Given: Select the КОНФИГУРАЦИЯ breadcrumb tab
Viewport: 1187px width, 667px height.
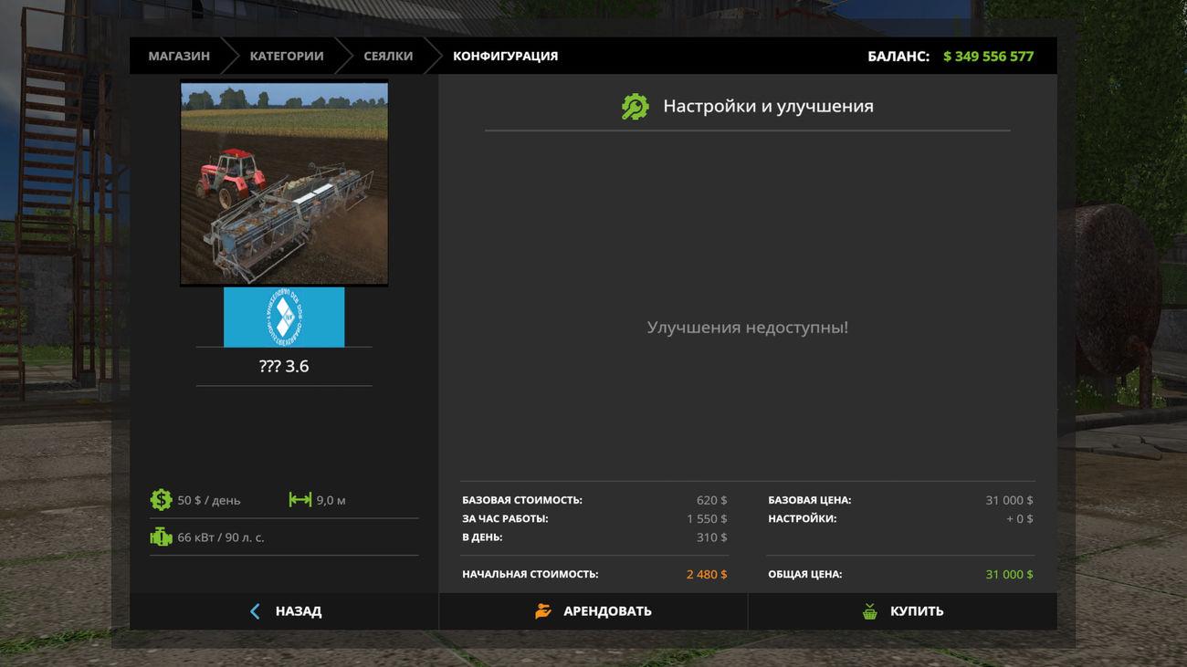Looking at the screenshot, I should [505, 57].
